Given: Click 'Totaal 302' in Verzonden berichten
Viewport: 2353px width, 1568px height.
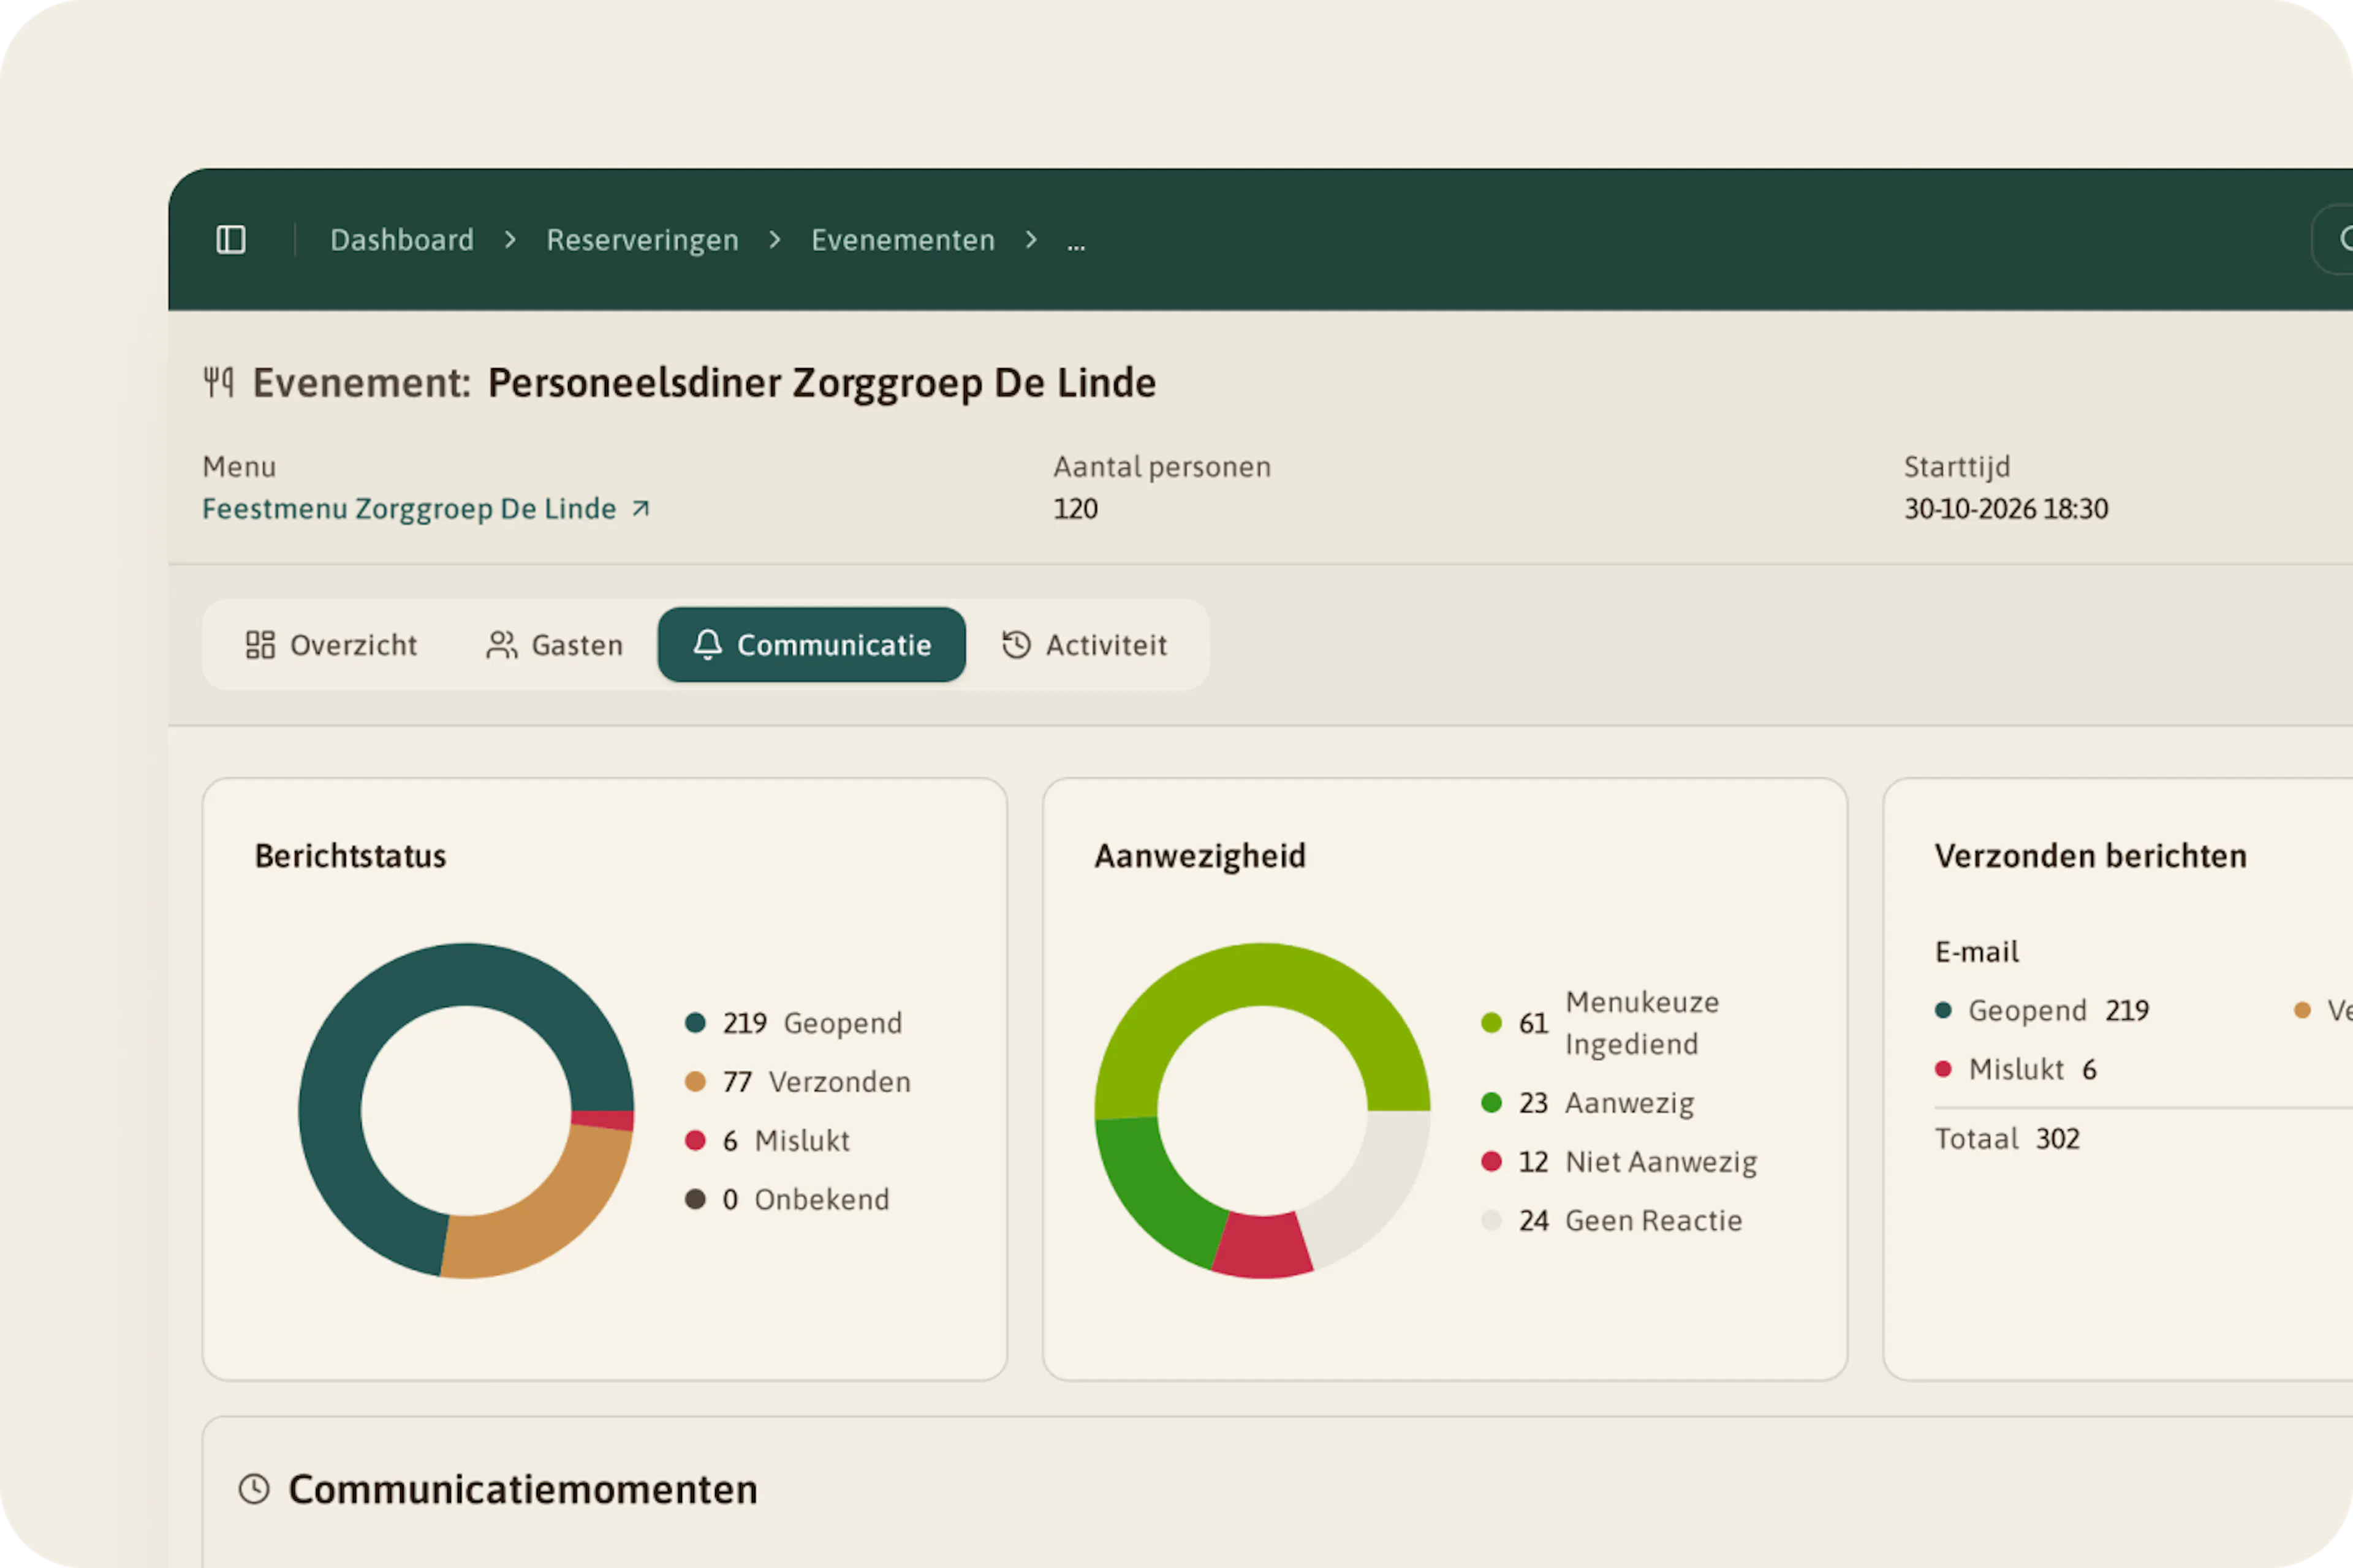Looking at the screenshot, I should pyautogui.click(x=2007, y=1139).
